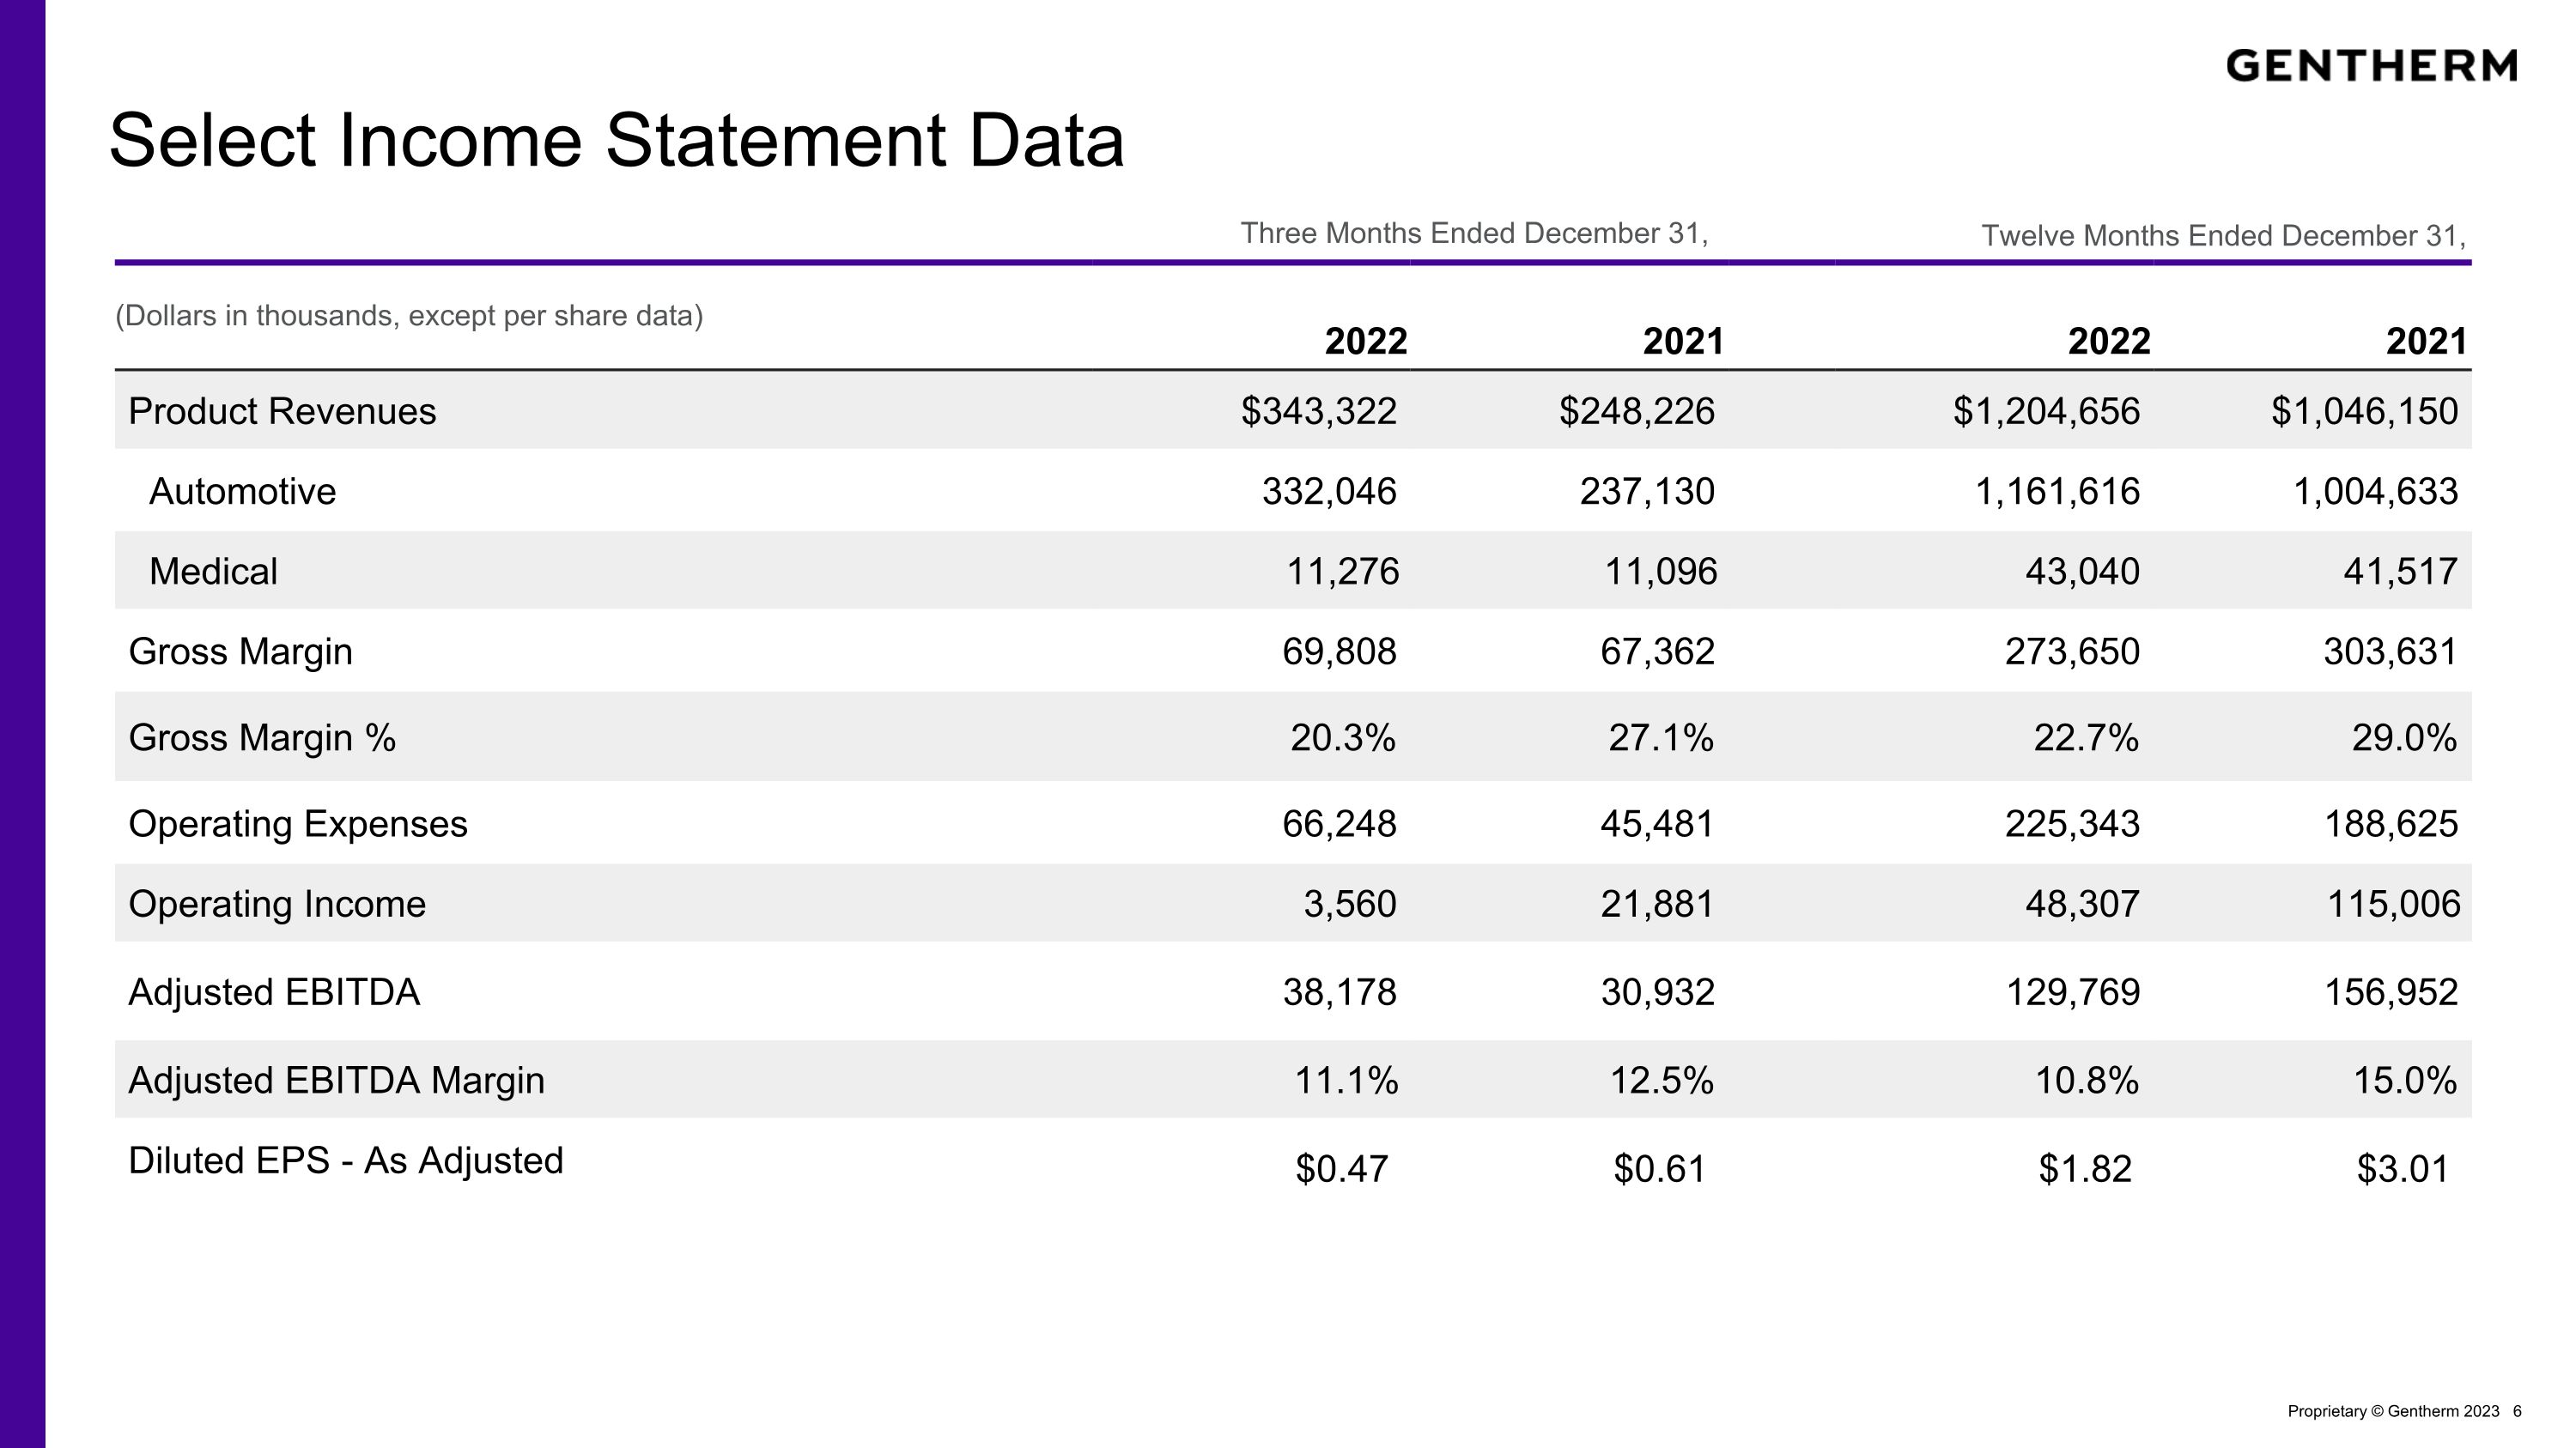Click the Dollars in thousands note
The width and height of the screenshot is (2576, 1448).
point(409,316)
